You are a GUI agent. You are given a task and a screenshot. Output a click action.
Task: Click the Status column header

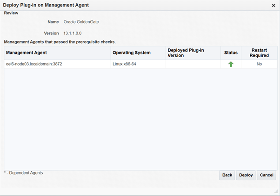click(x=231, y=52)
